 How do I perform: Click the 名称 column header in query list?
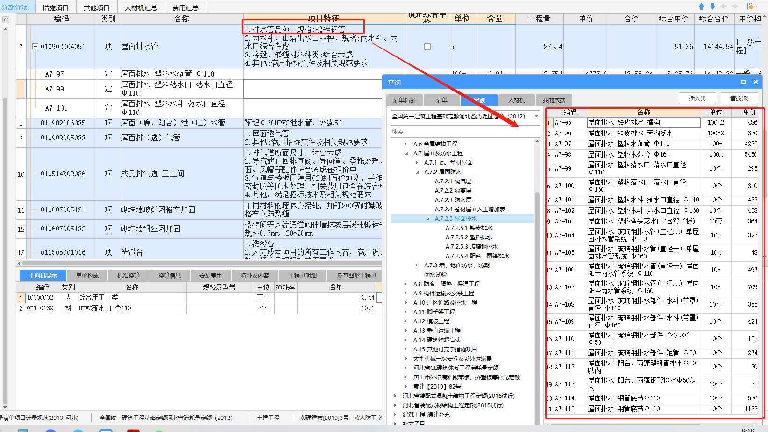(643, 112)
